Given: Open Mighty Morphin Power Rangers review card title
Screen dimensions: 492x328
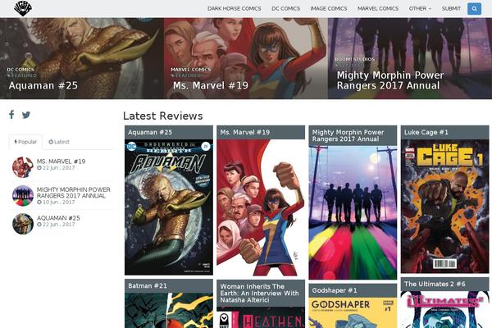Looking at the screenshot, I should click(x=348, y=135).
